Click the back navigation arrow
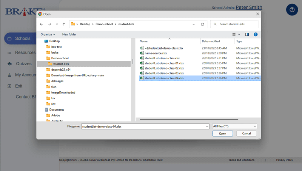 click(x=42, y=24)
